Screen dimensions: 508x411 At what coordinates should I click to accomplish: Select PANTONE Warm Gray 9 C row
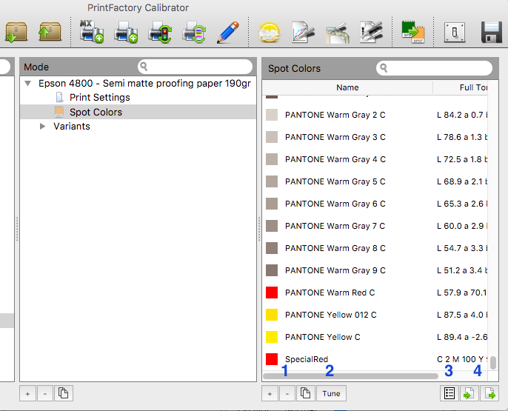(x=375, y=270)
